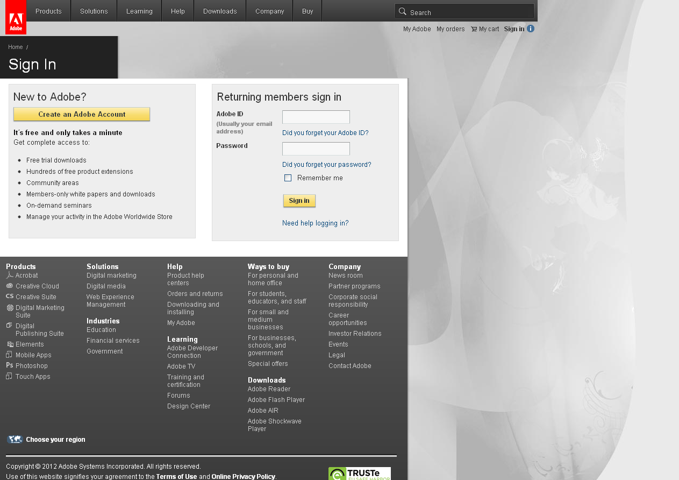Open Government under Industries

(104, 351)
